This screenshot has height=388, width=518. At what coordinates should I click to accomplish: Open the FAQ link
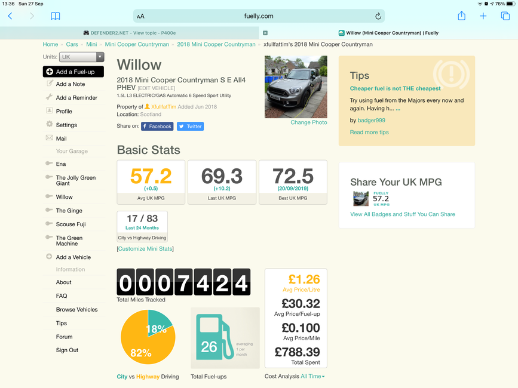[62, 296]
